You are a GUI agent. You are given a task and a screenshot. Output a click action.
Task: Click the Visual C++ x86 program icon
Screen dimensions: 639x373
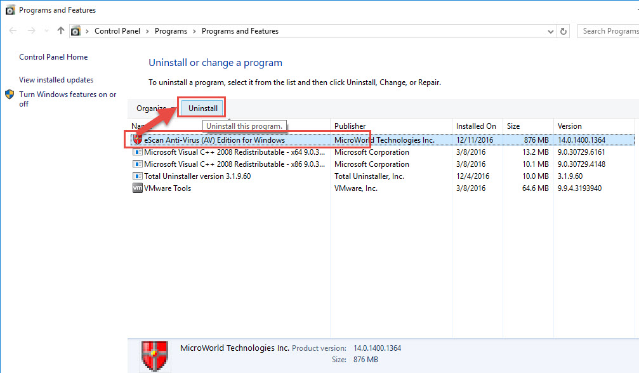click(137, 164)
